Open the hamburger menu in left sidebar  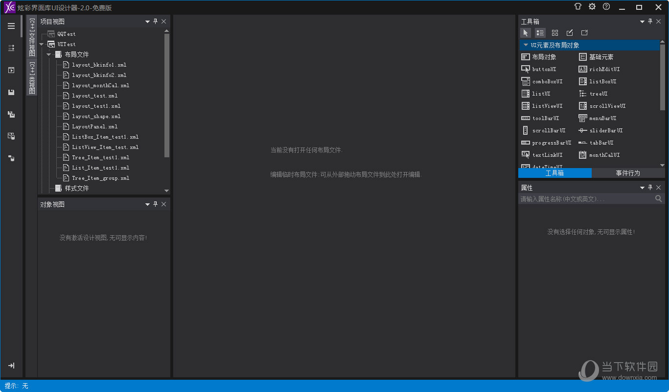[11, 26]
